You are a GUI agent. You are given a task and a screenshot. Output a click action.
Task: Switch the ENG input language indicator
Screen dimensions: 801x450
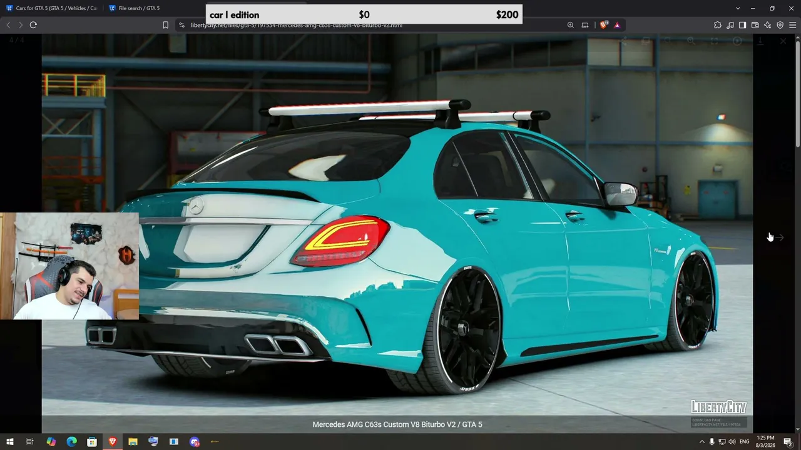pos(745,442)
